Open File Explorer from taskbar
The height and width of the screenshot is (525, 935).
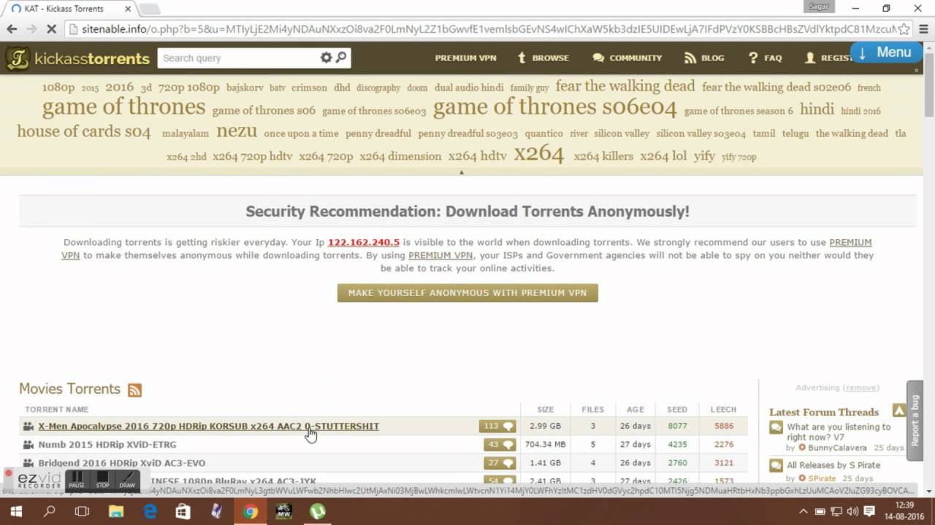point(116,511)
